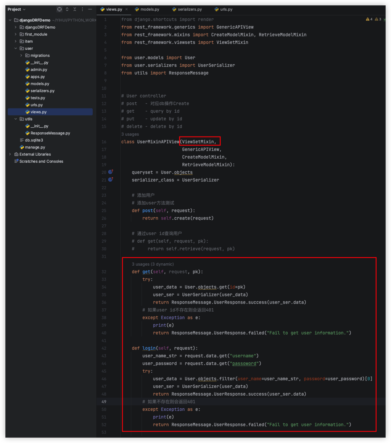This screenshot has height=443, width=391.
Task: Click the weak warning indicator showing 3
Action: pyautogui.click(x=378, y=19)
